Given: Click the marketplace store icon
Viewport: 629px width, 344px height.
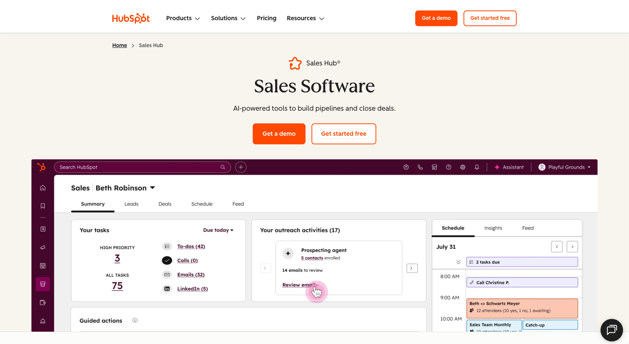Looking at the screenshot, I should pyautogui.click(x=434, y=167).
